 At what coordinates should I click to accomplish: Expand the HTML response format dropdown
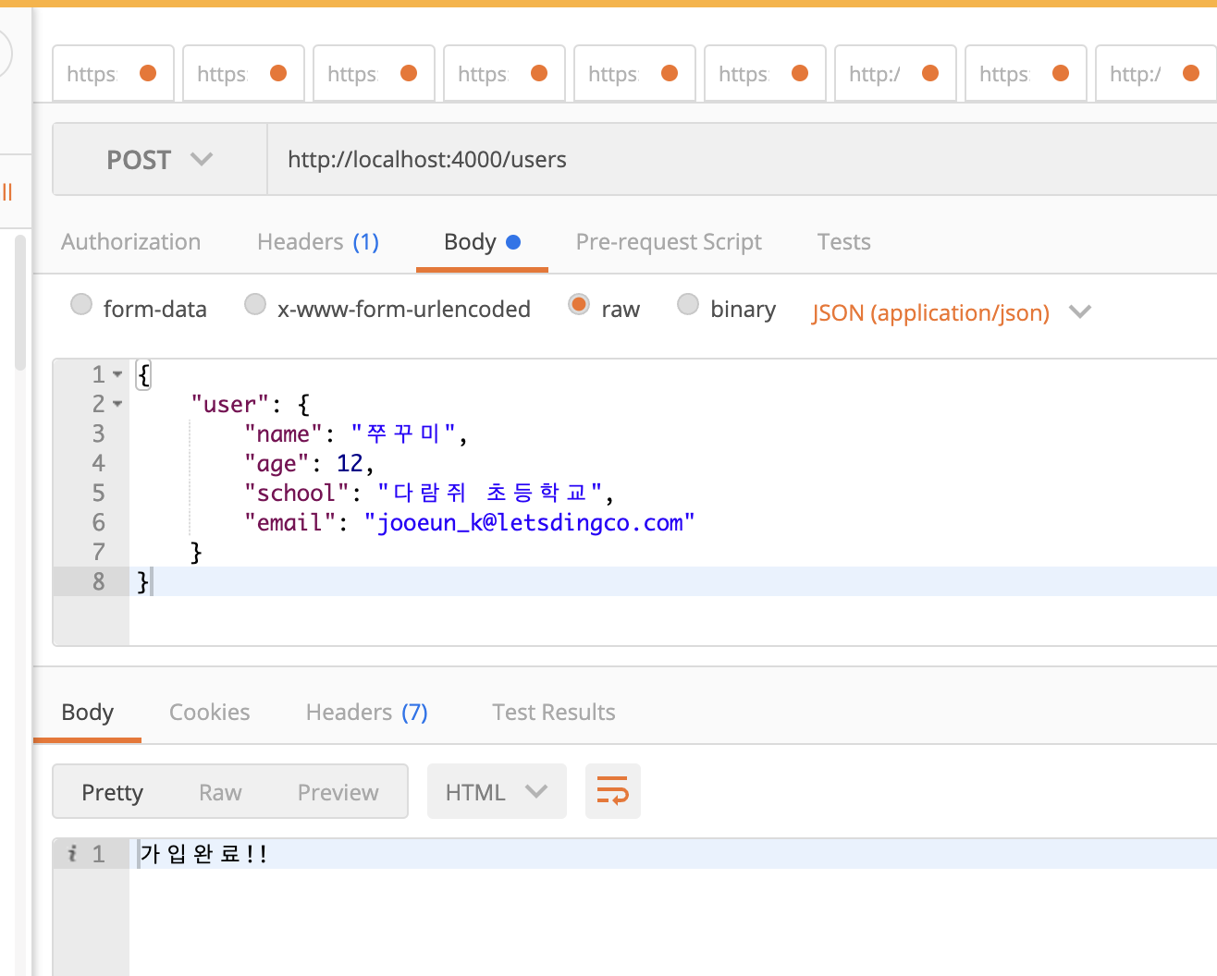(496, 792)
